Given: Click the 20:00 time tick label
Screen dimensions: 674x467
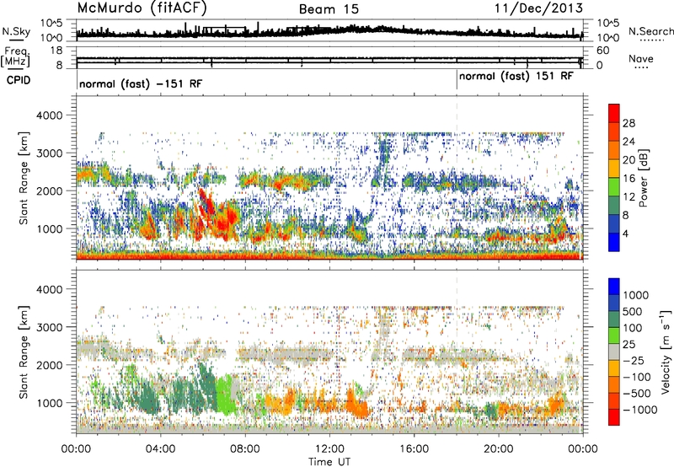Looking at the screenshot, I should 499,449.
